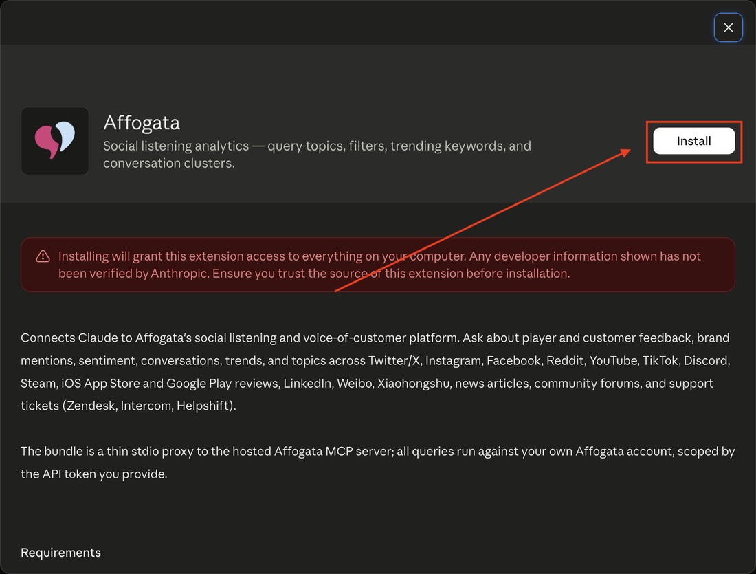Close the extension details dialog
The width and height of the screenshot is (756, 574).
coord(728,27)
